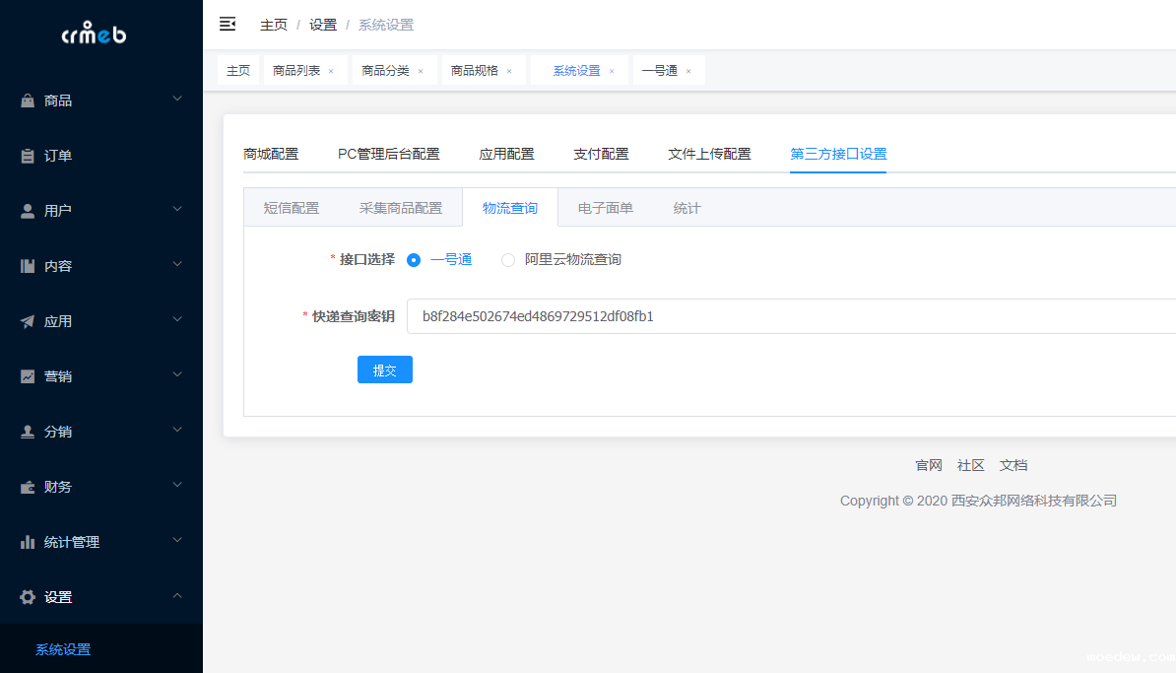This screenshot has width=1176, height=673.
Task: Select 系统设置 in the sidebar submenu
Action: 63,649
